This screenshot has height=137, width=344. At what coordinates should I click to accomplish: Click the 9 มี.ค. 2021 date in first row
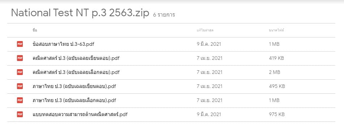[208, 44]
